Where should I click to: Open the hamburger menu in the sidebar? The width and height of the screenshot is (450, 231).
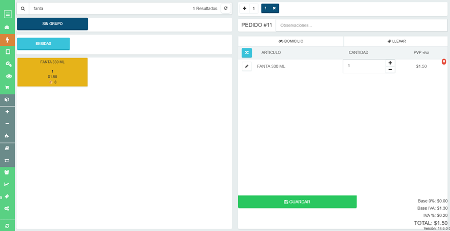(8, 14)
